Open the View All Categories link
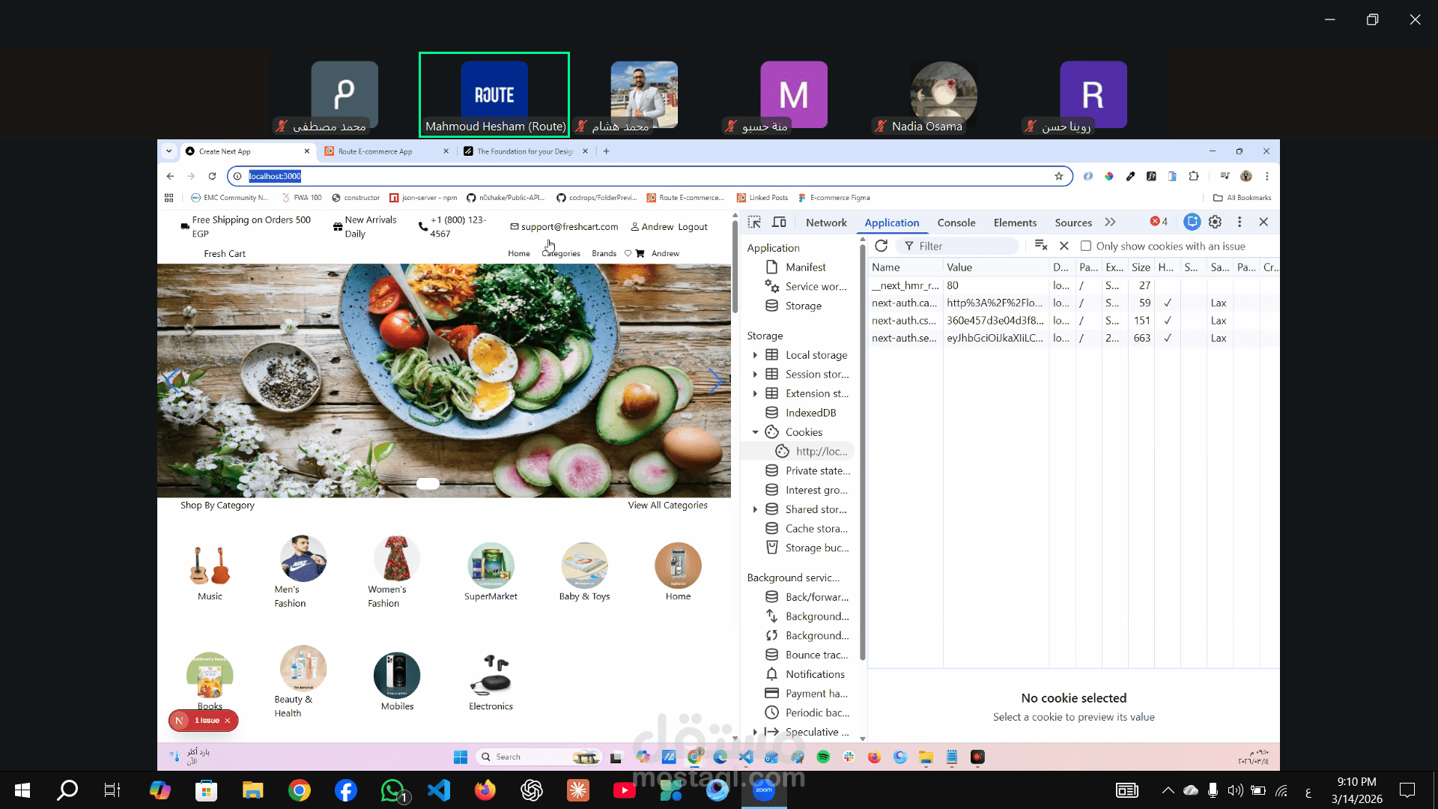The height and width of the screenshot is (809, 1438). click(667, 506)
